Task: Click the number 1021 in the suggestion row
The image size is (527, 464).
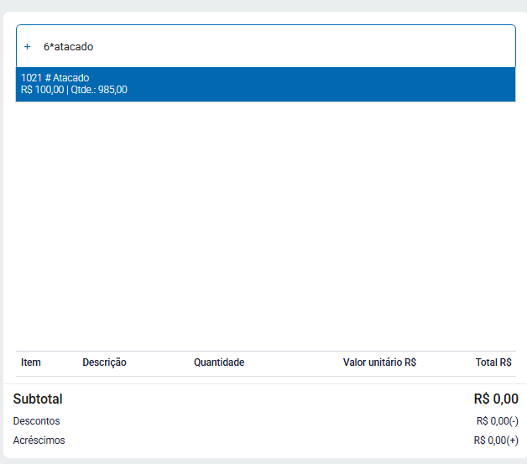Action: coord(31,78)
